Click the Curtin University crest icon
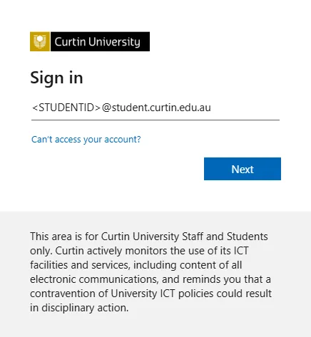This screenshot has height=337, width=311. [40, 41]
